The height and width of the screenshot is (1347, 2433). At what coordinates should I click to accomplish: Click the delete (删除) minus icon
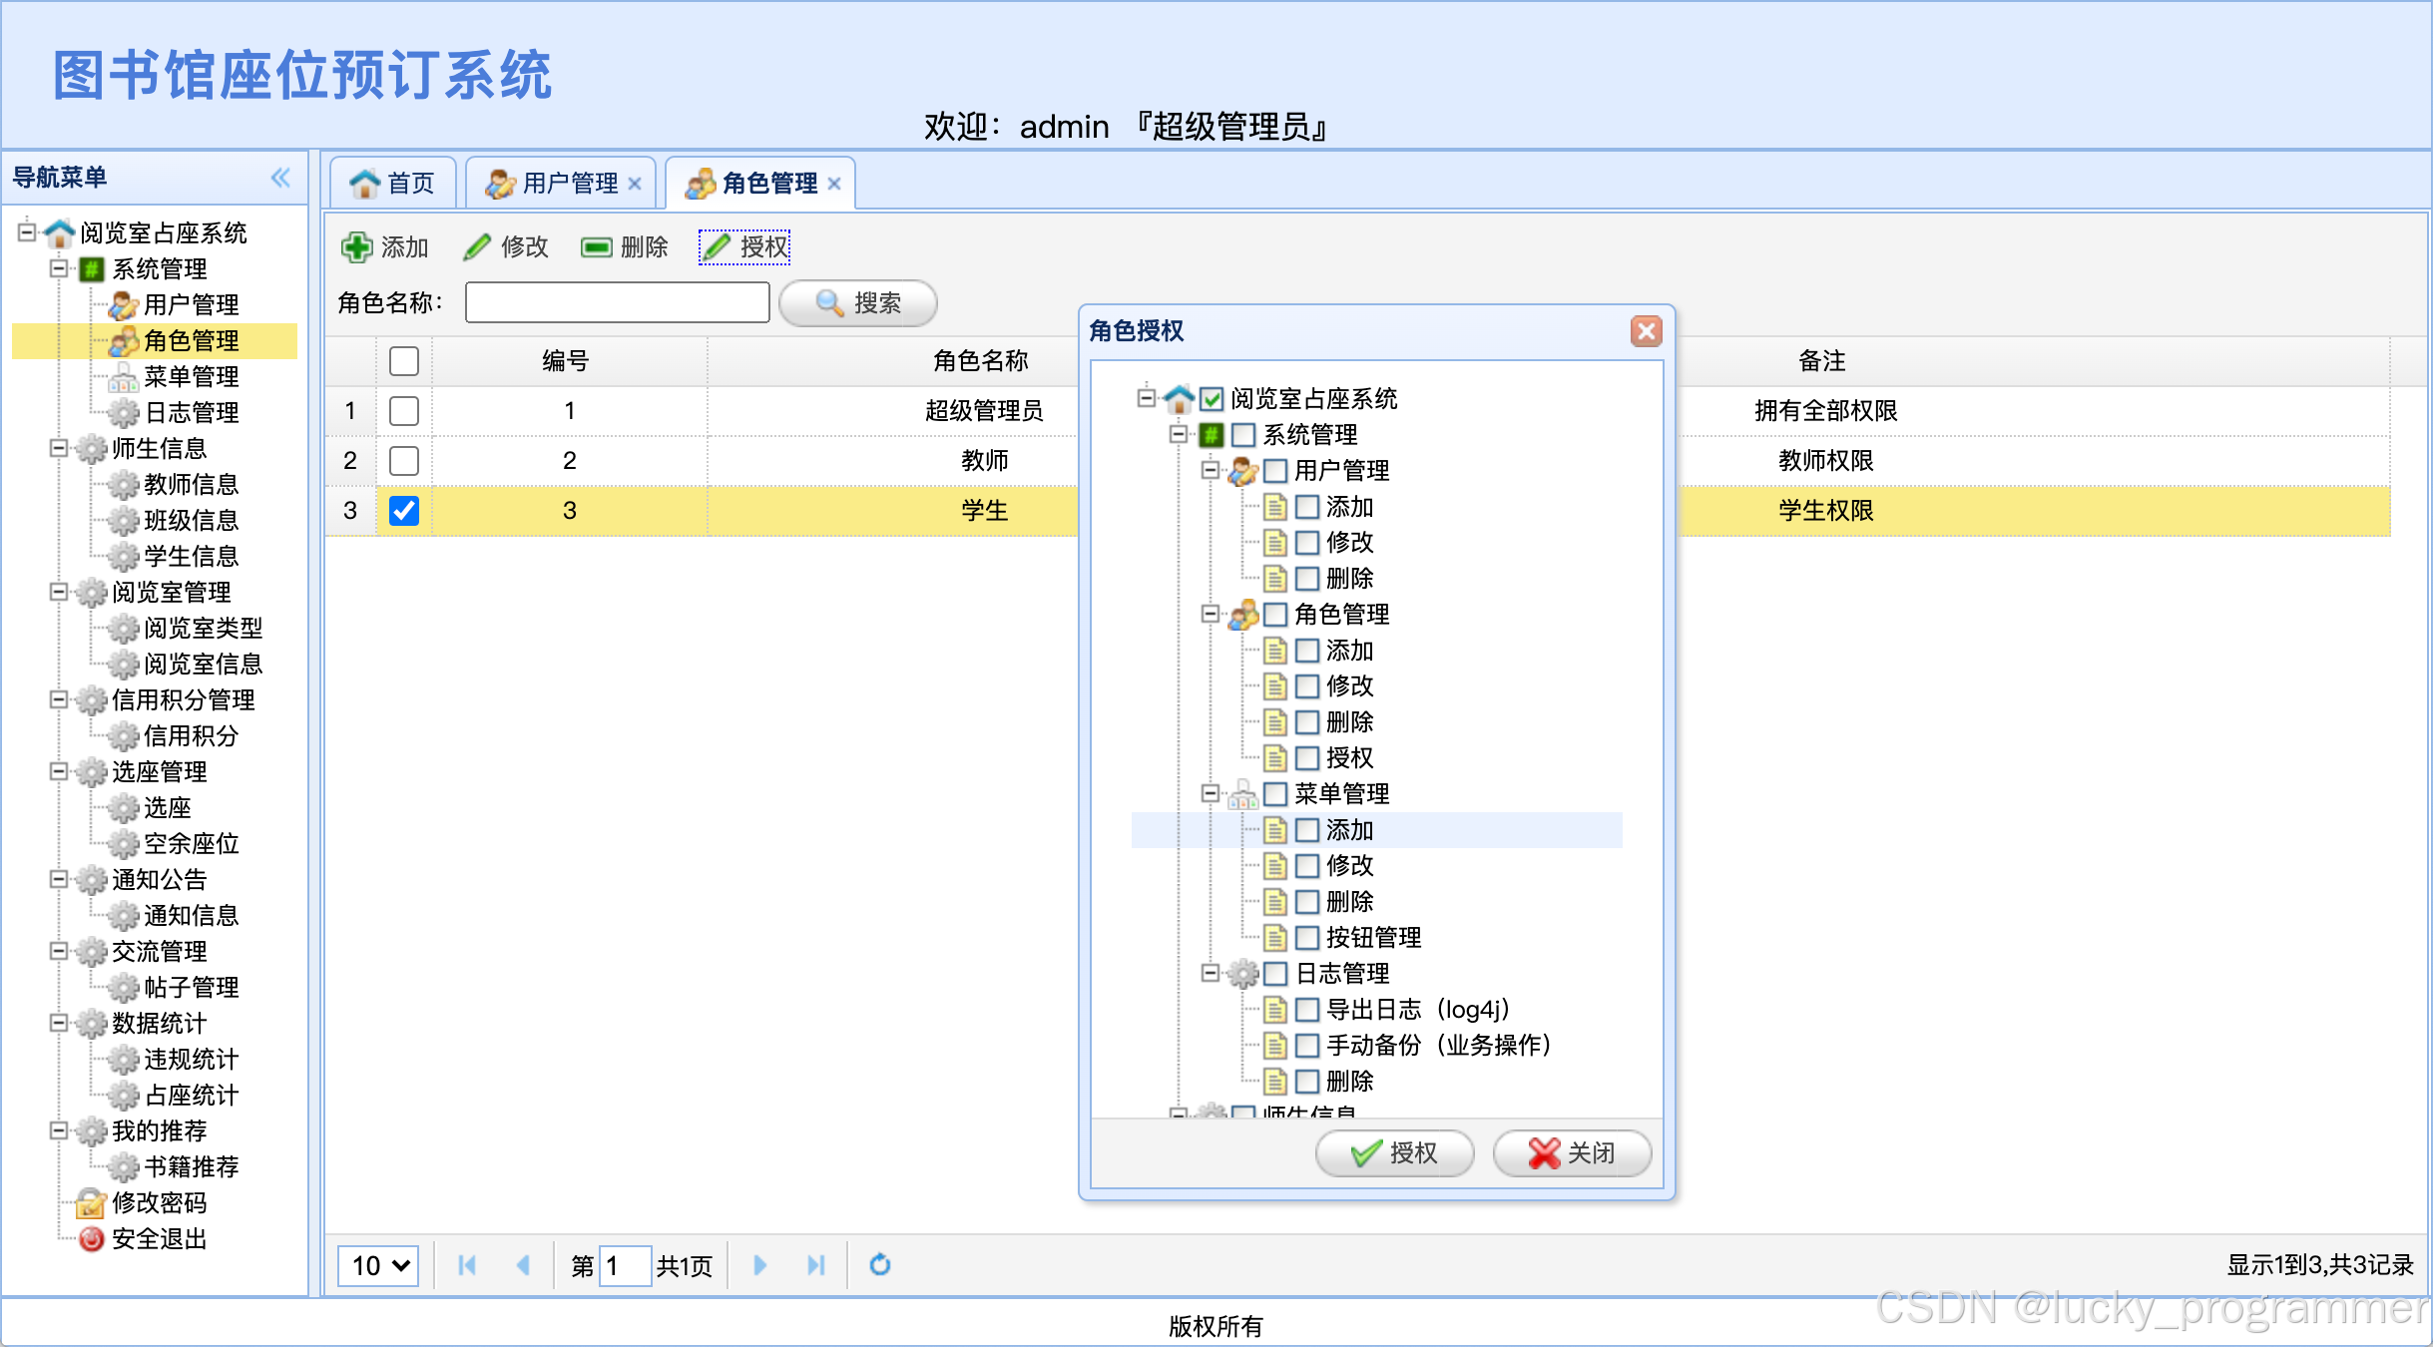(x=597, y=246)
